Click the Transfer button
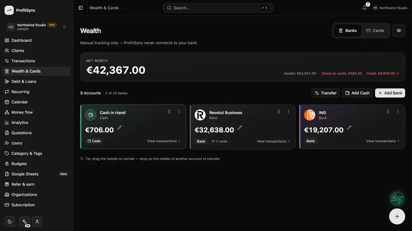 (326, 93)
